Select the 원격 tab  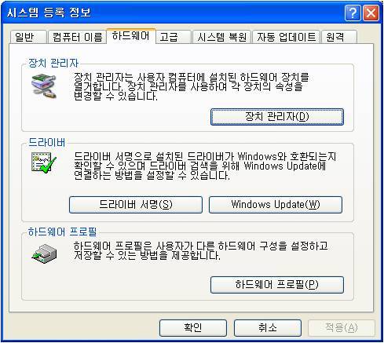(x=339, y=37)
